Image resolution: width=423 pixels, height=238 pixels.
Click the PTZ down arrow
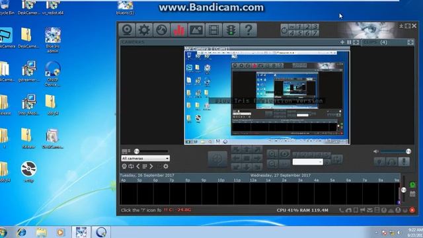coord(247,167)
